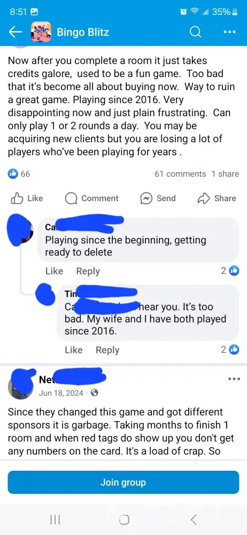Tap the search magnifier icon
The image size is (247, 535).
pos(195,32)
